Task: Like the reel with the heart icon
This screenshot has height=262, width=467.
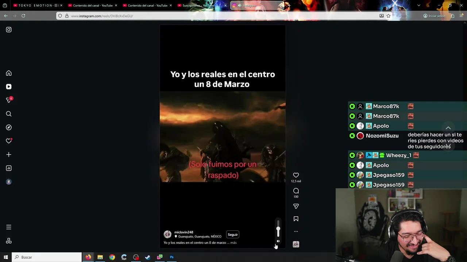Action: 296,175
